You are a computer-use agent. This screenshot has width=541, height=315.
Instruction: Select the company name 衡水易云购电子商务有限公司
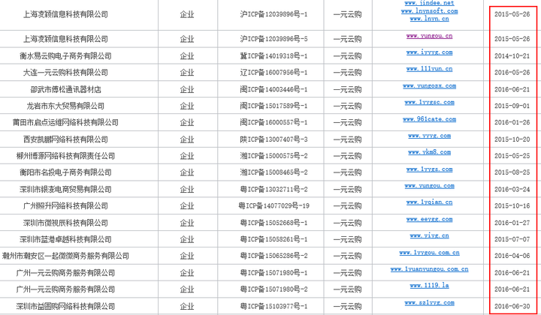[x=65, y=55]
